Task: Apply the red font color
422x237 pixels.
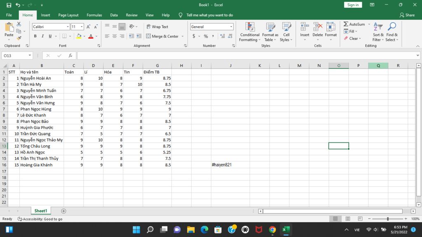Action: (91, 36)
